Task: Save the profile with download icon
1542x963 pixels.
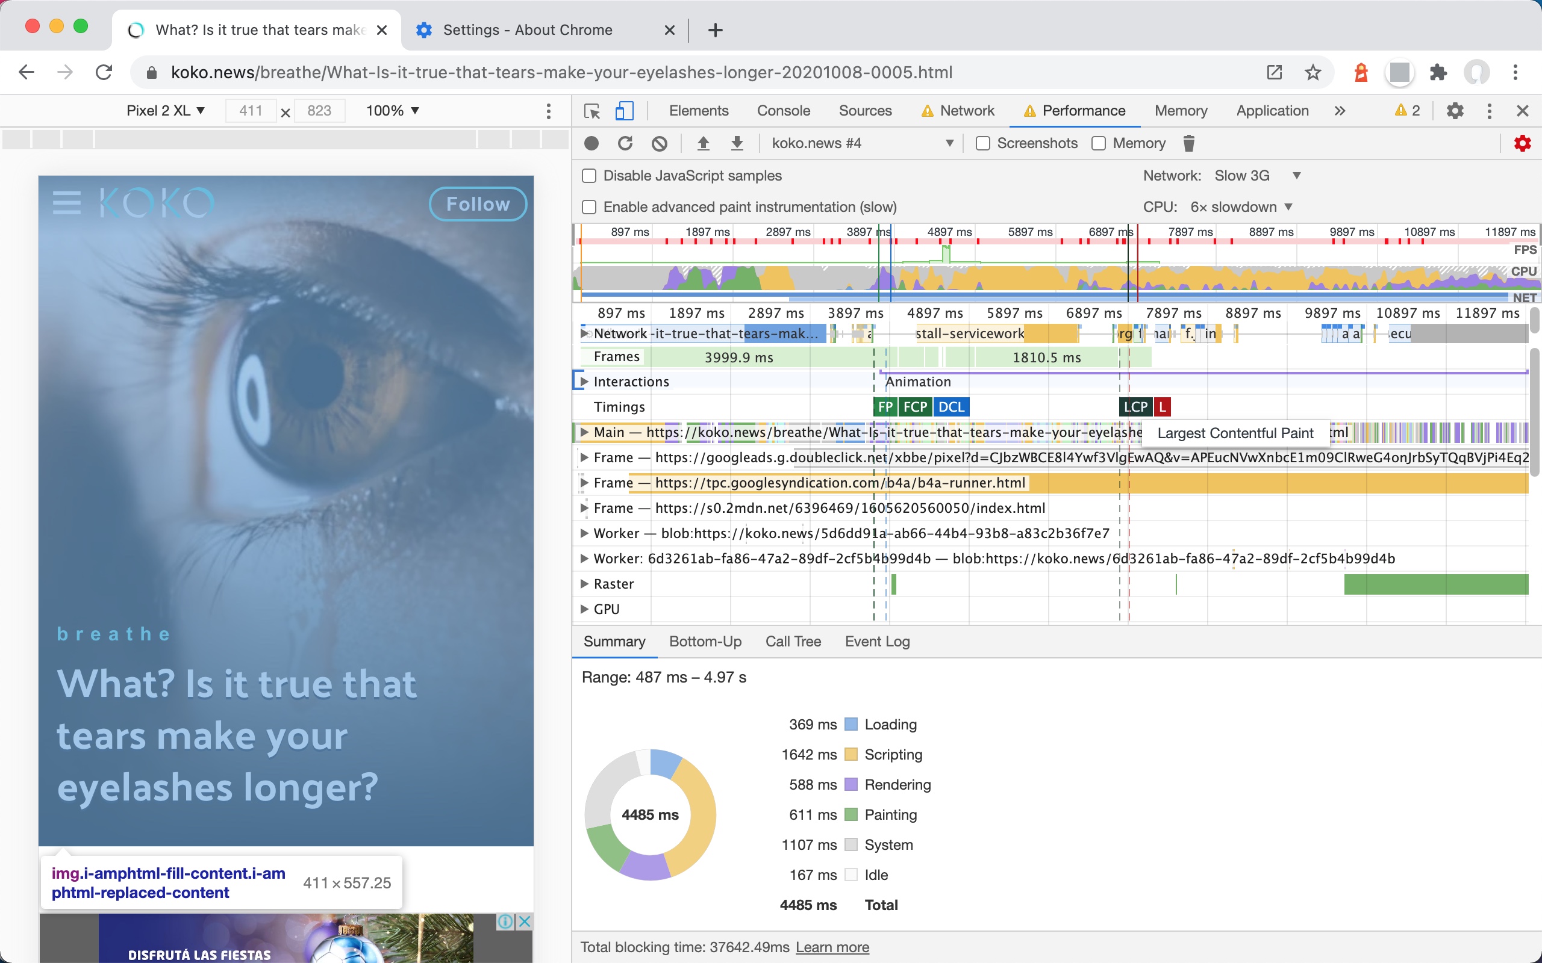Action: tap(737, 143)
